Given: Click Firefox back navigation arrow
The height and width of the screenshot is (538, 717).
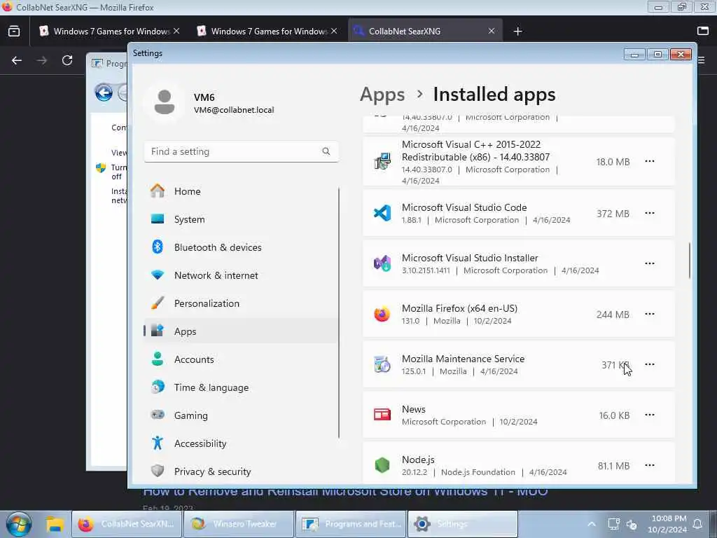Looking at the screenshot, I should [x=17, y=60].
